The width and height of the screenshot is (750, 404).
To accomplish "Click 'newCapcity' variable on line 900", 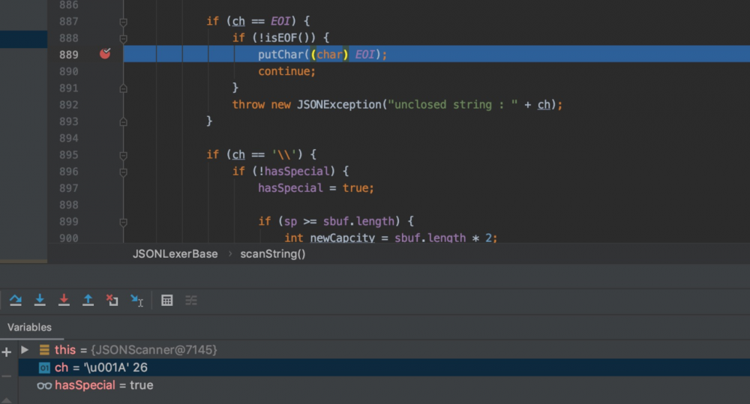I will click(343, 238).
